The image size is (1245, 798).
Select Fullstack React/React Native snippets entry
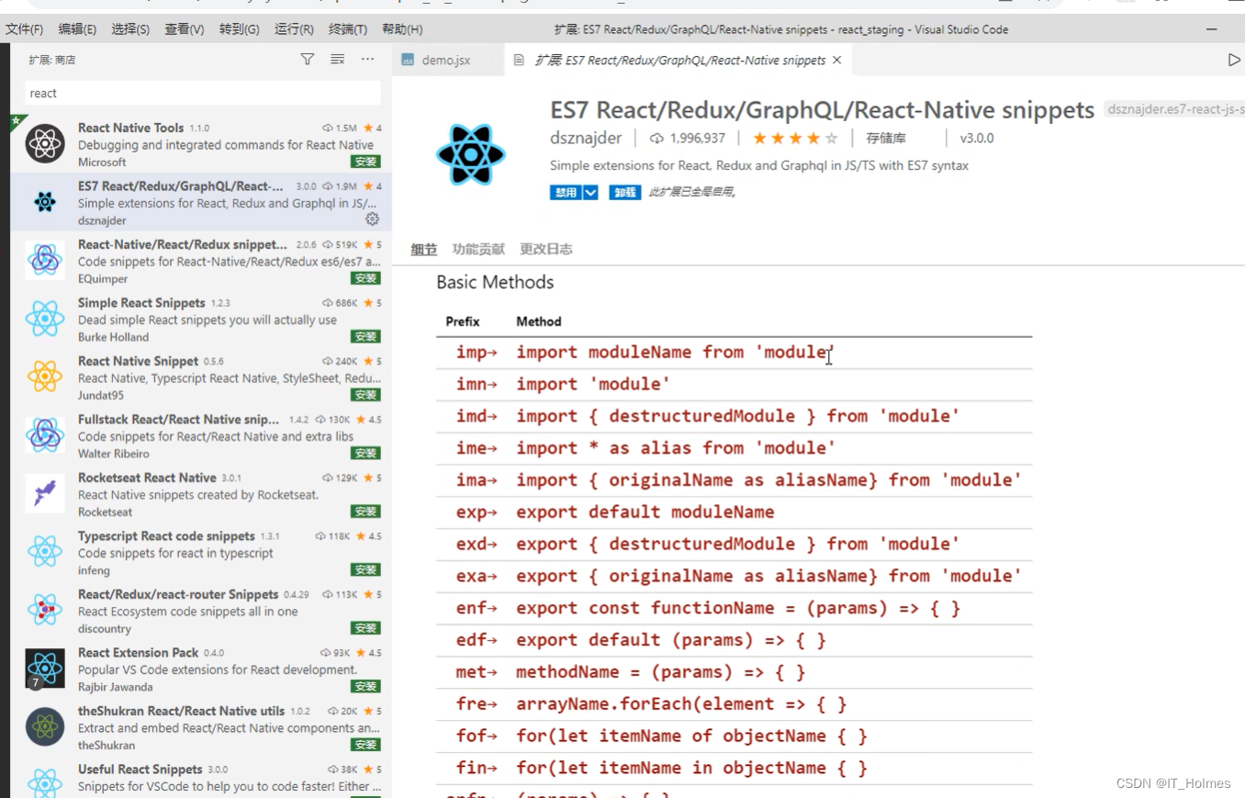[x=201, y=435]
